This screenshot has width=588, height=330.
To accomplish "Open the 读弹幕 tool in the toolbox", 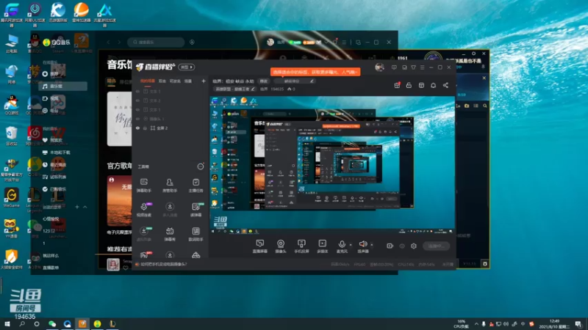I will tap(196, 210).
